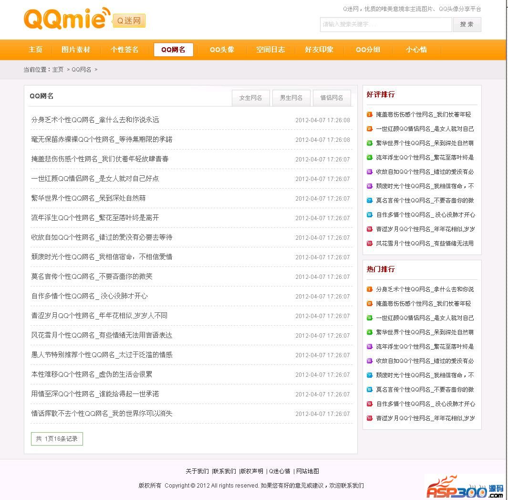
Task: Click the 搜索 search button
Action: click(467, 24)
